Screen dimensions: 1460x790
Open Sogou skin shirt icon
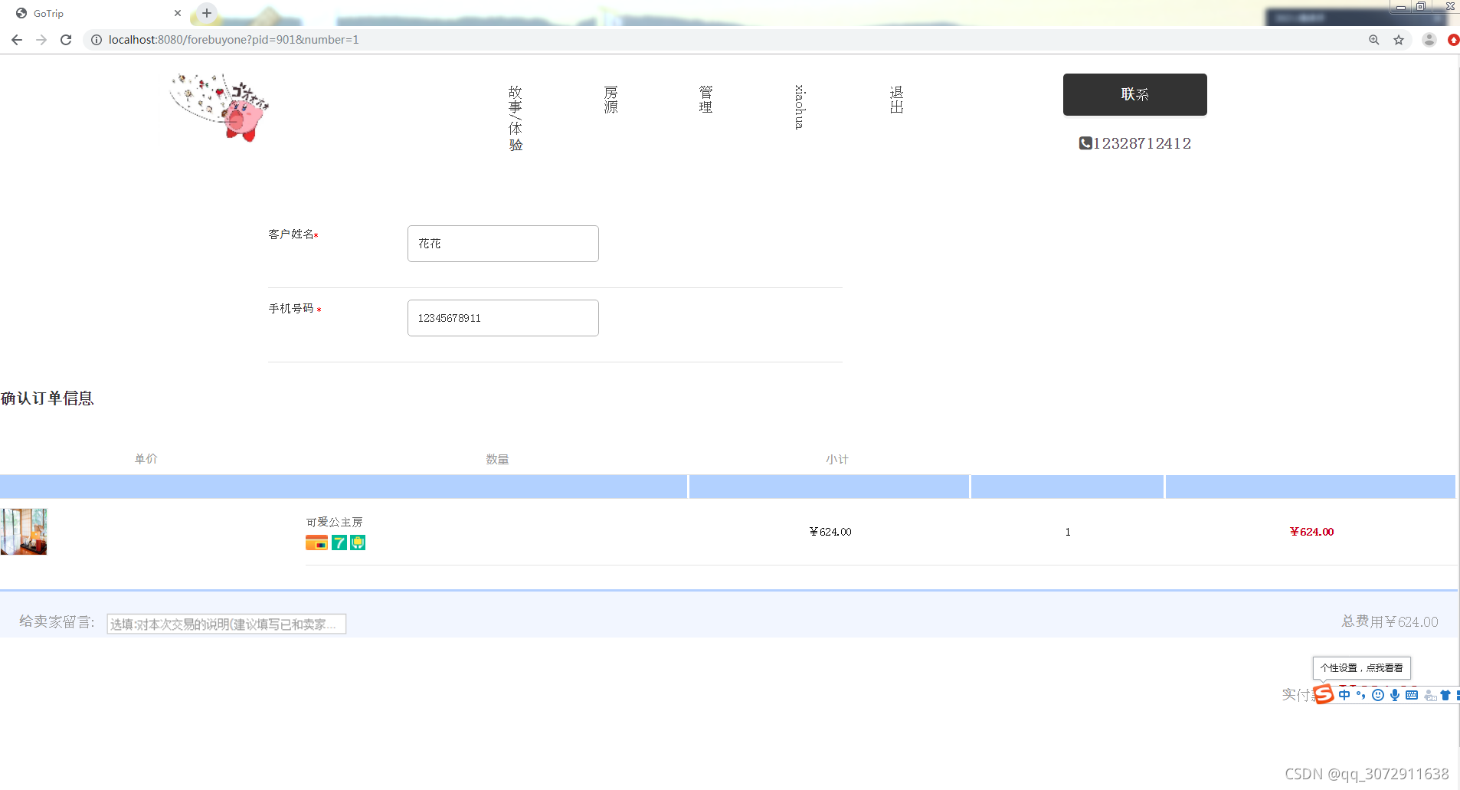click(1445, 695)
